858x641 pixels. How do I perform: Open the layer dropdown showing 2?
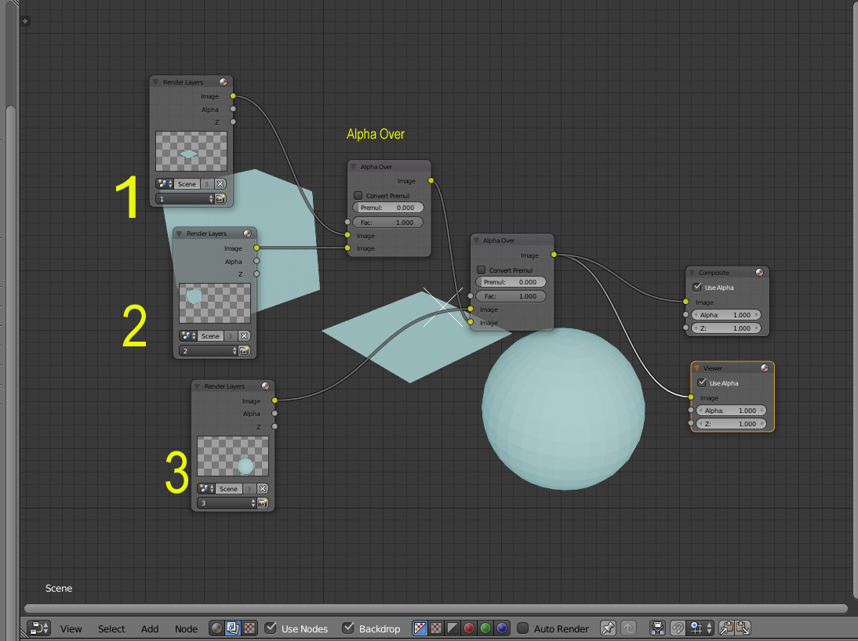(206, 351)
